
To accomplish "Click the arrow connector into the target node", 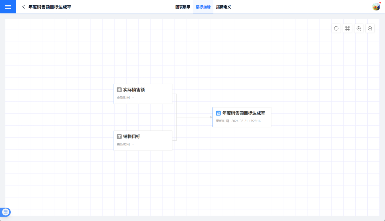I will point(211,117).
